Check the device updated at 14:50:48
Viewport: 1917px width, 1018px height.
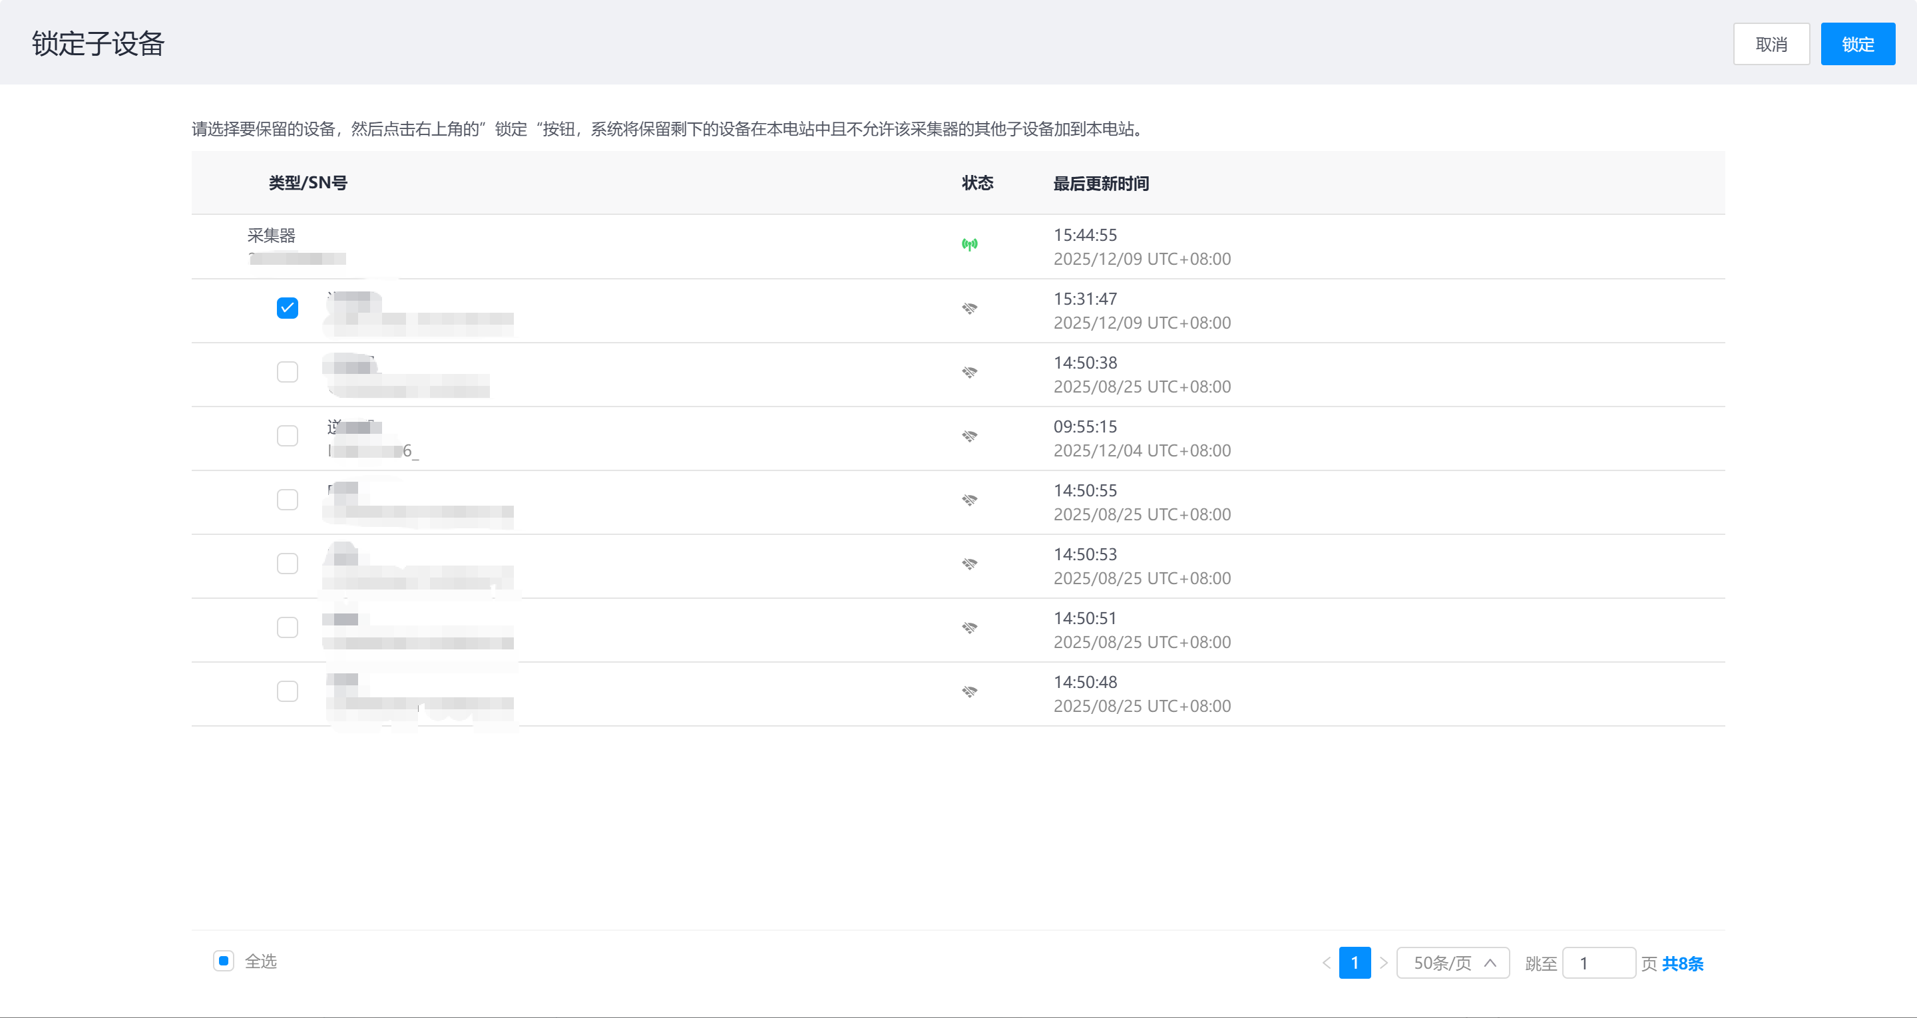[288, 692]
